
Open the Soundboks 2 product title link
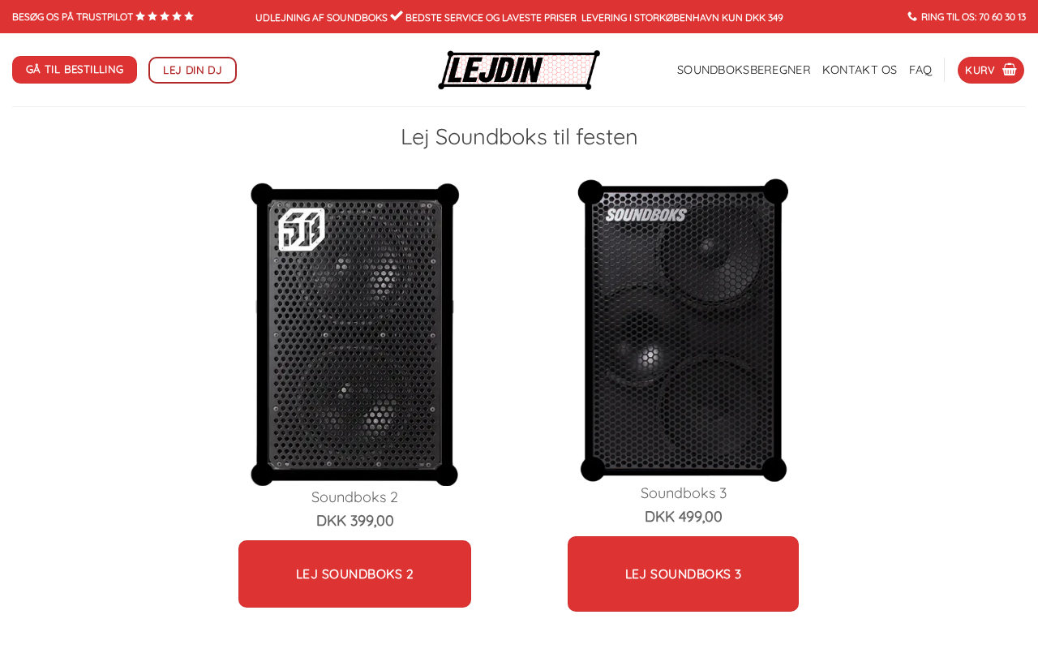click(354, 497)
